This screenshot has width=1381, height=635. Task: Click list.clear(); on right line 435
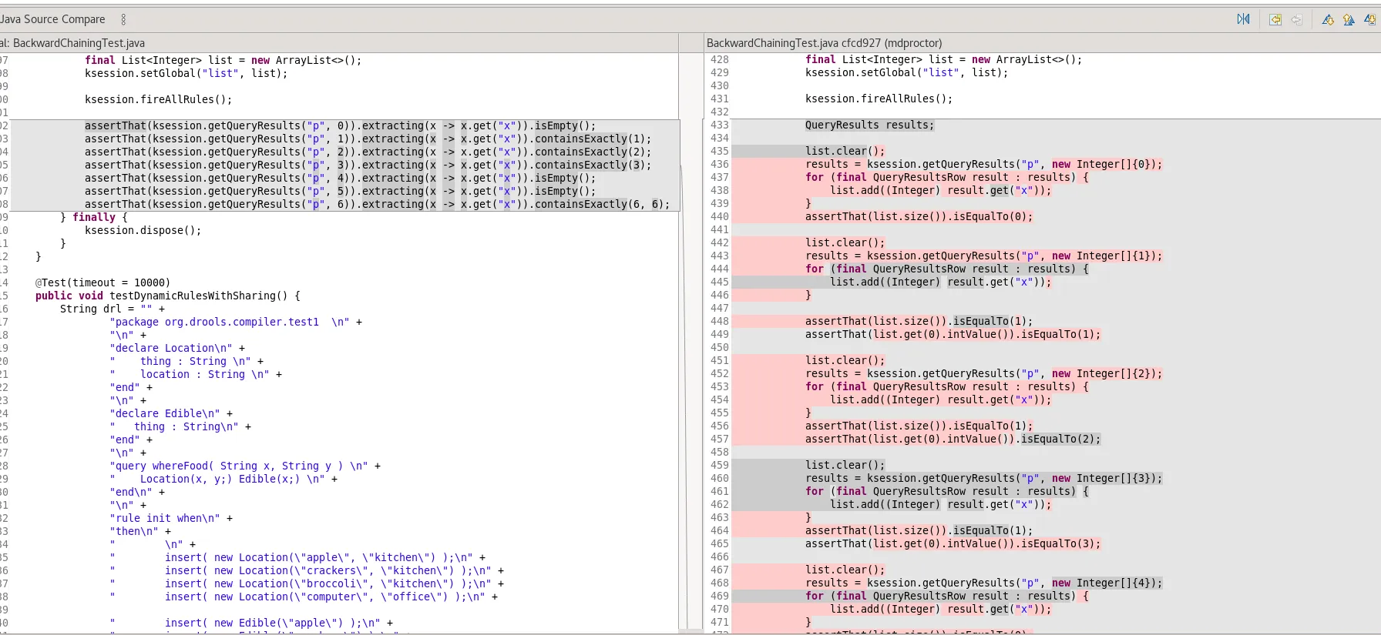[x=845, y=151]
